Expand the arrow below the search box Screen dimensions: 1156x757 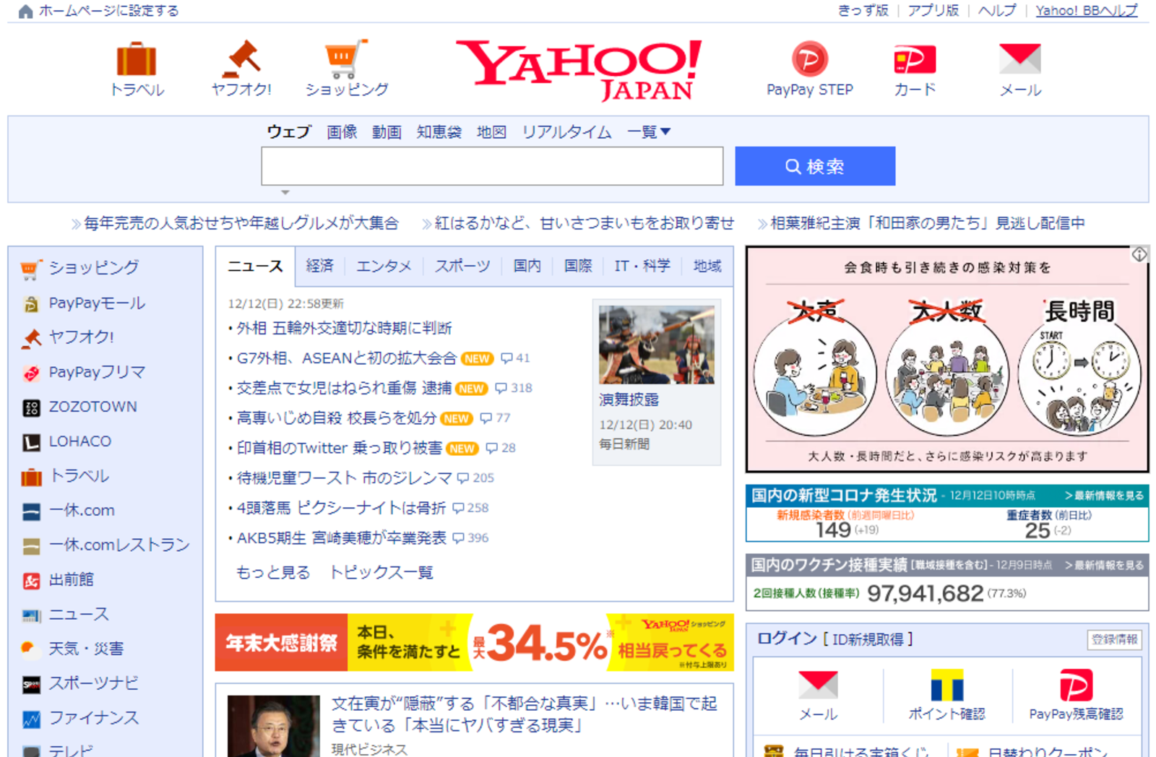pyautogui.click(x=285, y=192)
